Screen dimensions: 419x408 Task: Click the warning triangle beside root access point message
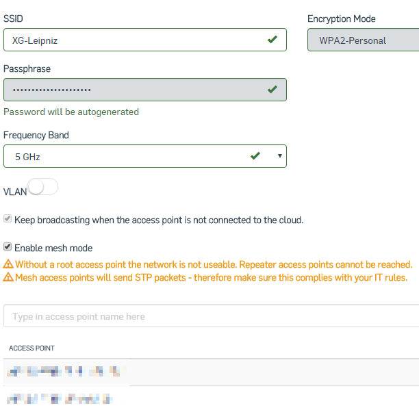(8, 264)
